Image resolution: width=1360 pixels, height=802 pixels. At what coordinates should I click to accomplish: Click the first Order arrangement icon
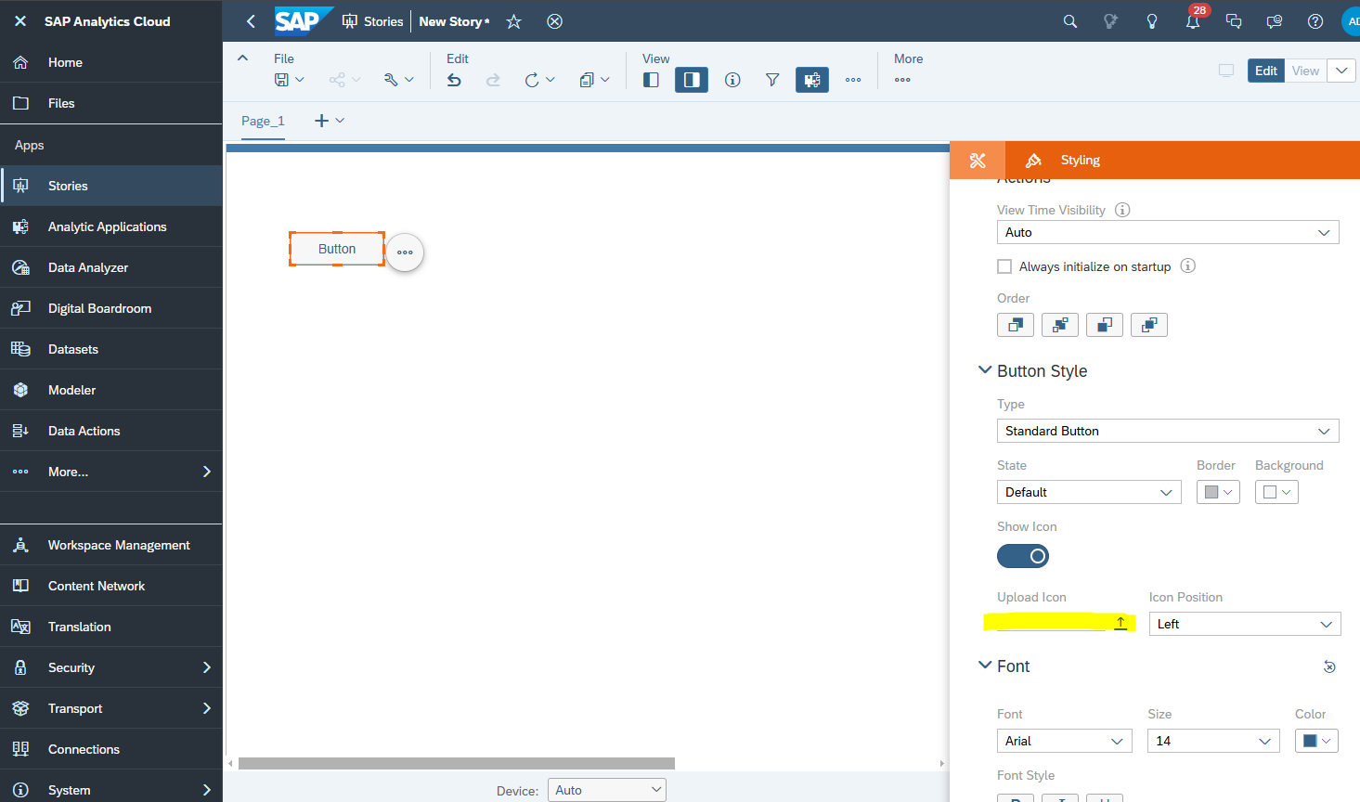pyautogui.click(x=1015, y=325)
